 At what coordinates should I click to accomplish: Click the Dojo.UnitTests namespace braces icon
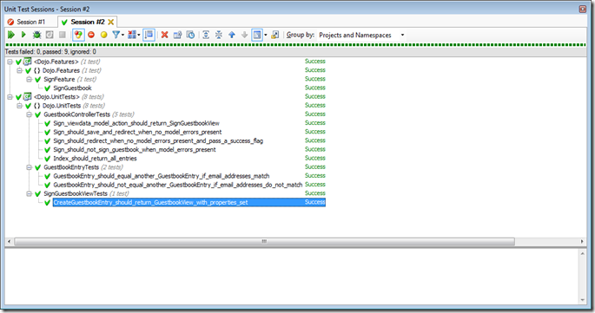36,106
